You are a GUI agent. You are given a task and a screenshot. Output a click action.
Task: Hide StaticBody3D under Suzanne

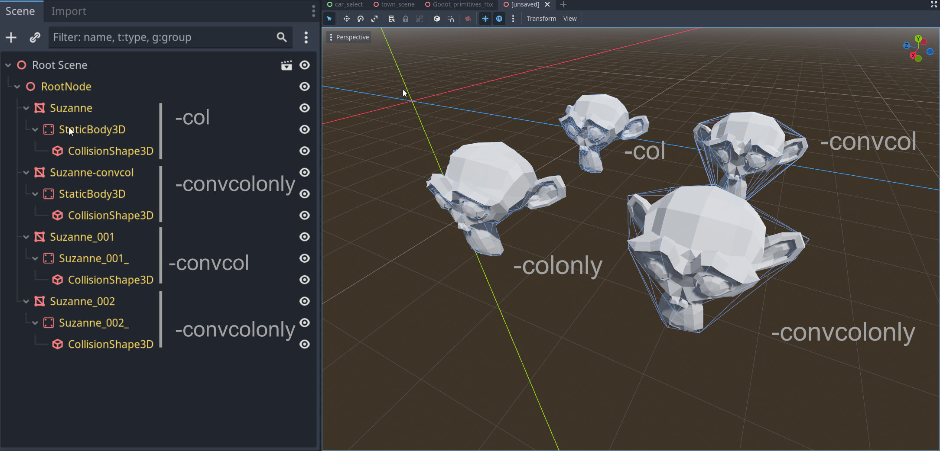point(305,129)
